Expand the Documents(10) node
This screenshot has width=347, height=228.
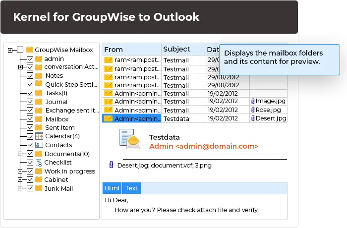click(20, 154)
